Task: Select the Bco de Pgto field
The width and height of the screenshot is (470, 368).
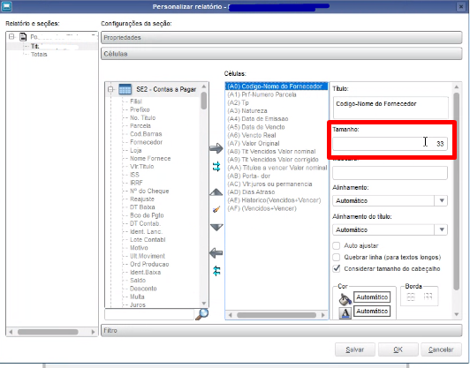Action: click(147, 215)
